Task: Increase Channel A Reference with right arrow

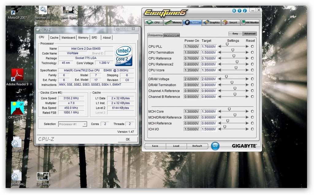Action: pos(247,91)
